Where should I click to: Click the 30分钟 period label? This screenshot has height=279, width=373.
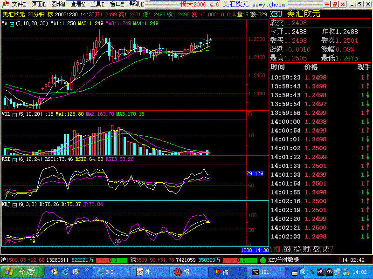coord(36,14)
